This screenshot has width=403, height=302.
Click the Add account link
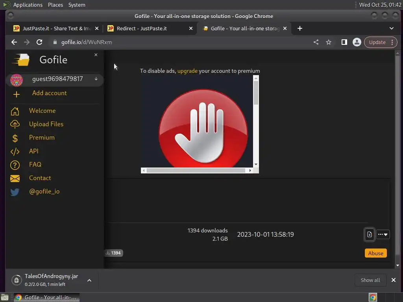[x=49, y=93]
